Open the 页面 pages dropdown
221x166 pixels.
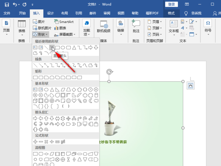coord(6,27)
